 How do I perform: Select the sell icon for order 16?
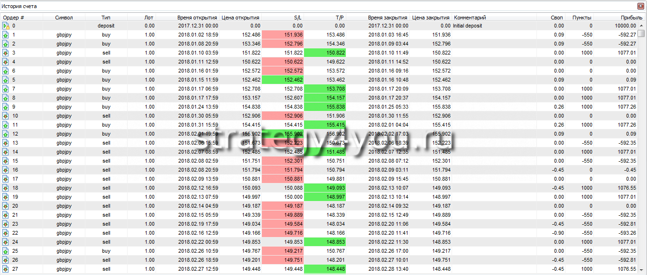(x=6, y=170)
